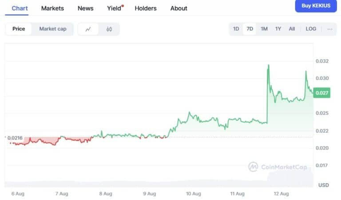
Task: Switch to the Holders tab
Action: tap(146, 8)
